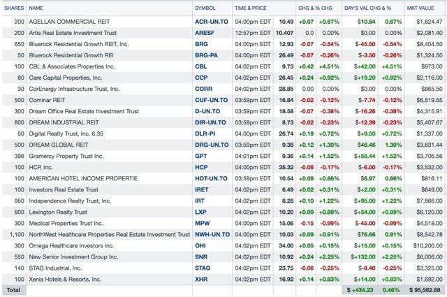Click the STAG ticker symbol

tap(203, 268)
